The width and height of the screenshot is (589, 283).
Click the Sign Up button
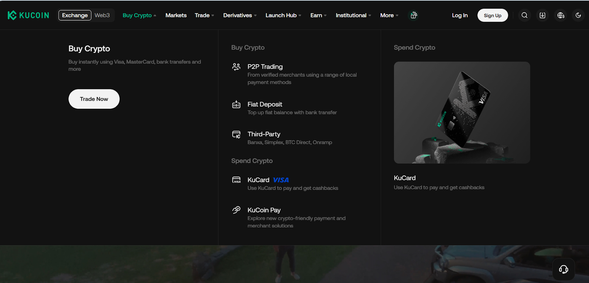[493, 15]
